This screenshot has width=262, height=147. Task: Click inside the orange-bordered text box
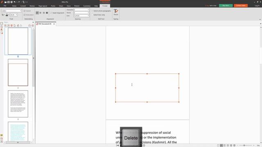click(x=147, y=88)
